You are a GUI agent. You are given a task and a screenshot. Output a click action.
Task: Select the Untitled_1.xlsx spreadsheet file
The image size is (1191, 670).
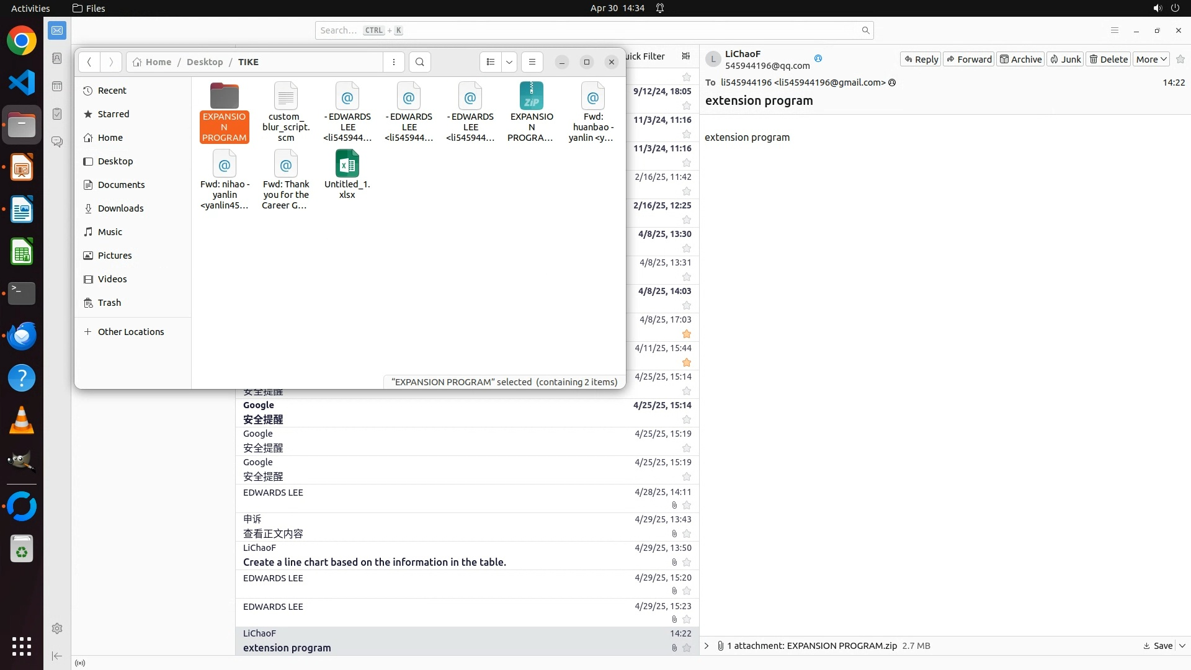point(347,164)
